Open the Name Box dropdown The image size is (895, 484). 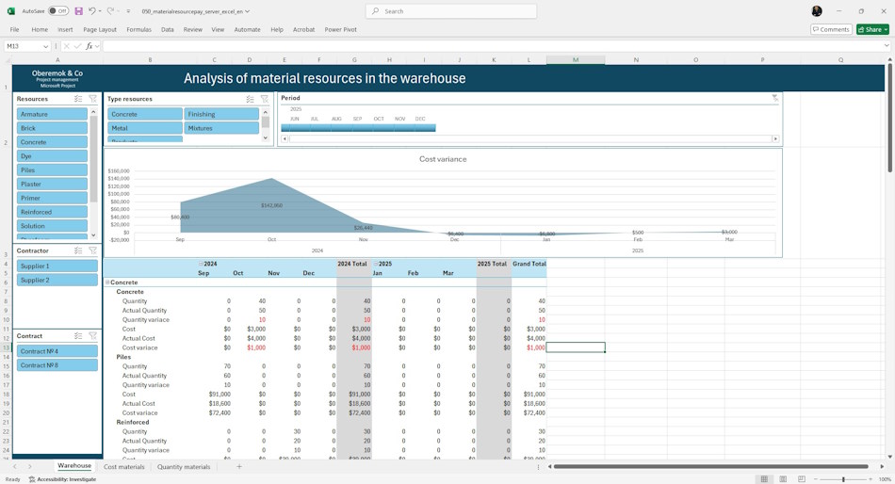pos(45,46)
